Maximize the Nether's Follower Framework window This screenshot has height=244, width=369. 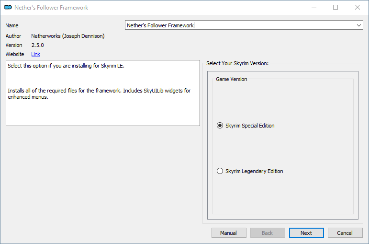coord(335,7)
